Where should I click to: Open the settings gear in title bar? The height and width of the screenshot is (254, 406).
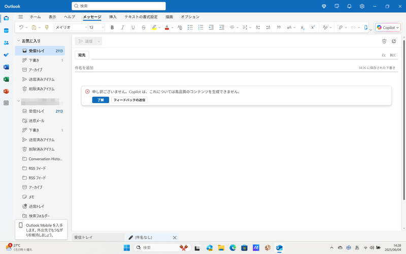click(x=362, y=6)
